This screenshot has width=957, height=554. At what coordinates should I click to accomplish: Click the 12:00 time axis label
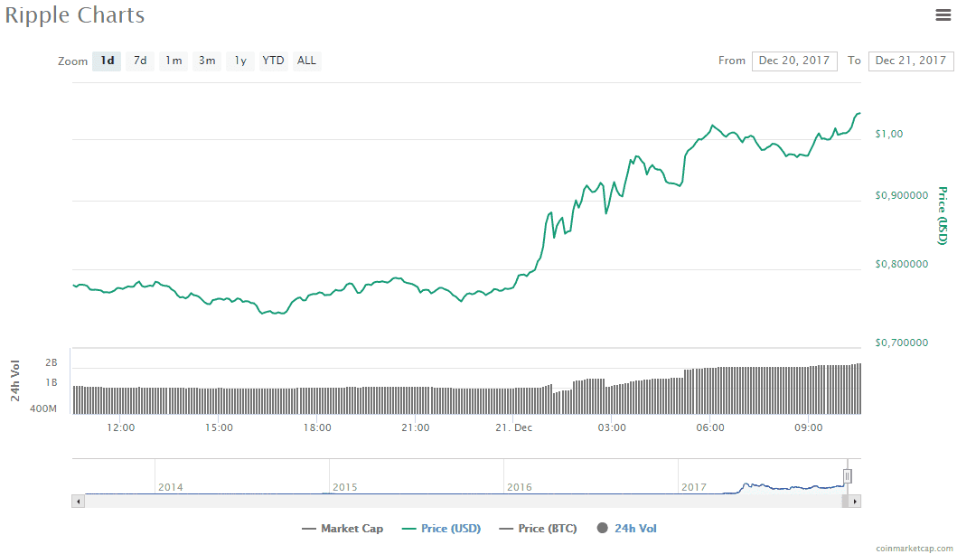(x=121, y=427)
